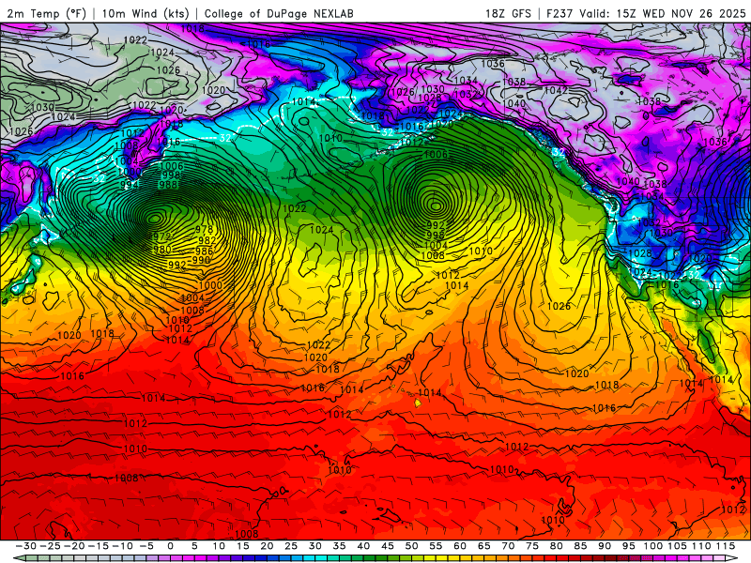The image size is (751, 563).
Task: Click the 986 isobar label
Action: pos(204,251)
